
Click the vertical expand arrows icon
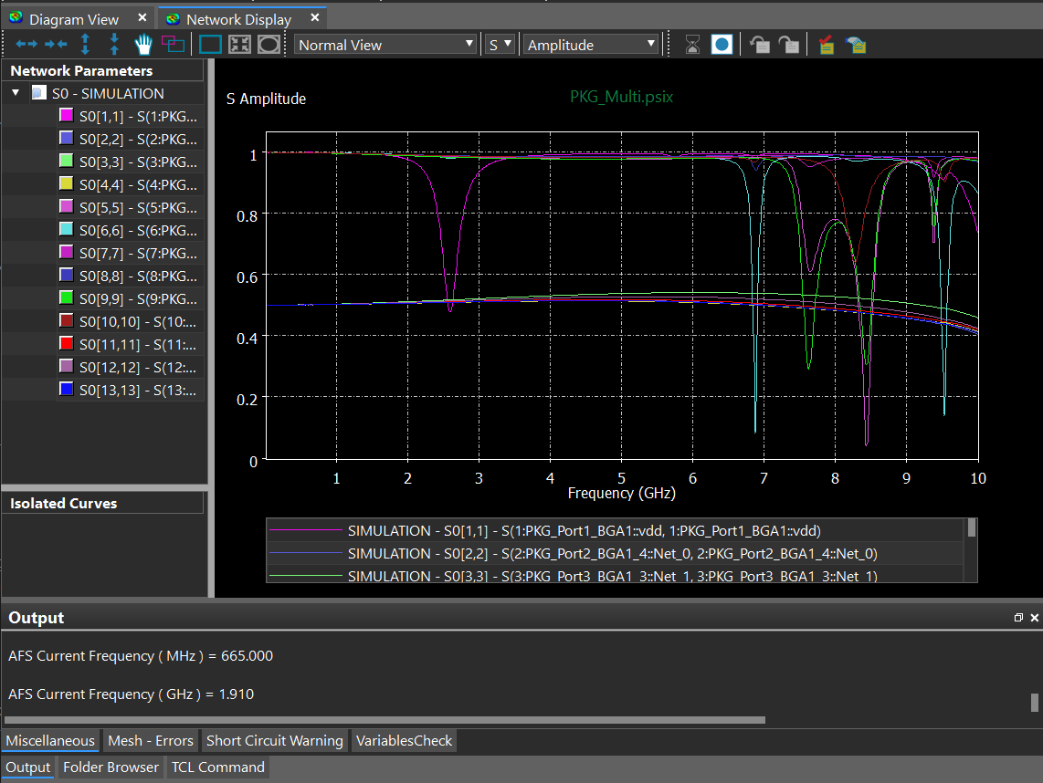pos(86,44)
